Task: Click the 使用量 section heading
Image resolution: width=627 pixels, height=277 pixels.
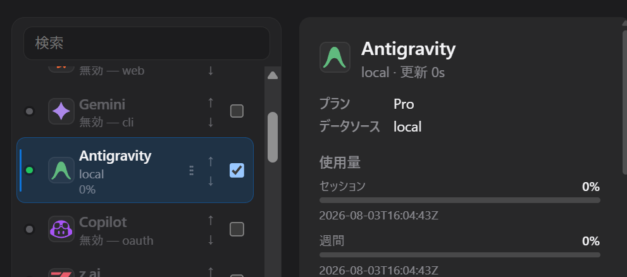Action: [x=340, y=163]
